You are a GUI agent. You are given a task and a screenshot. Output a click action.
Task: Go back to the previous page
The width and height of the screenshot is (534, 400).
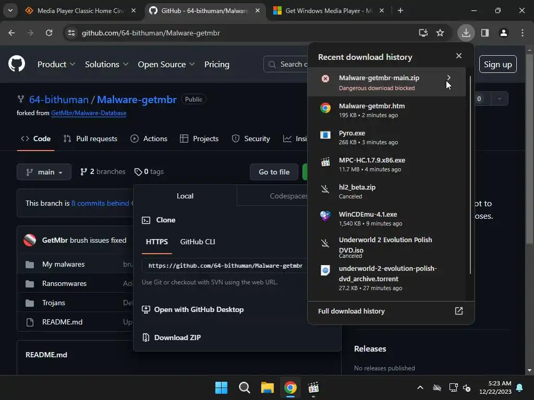click(x=11, y=33)
